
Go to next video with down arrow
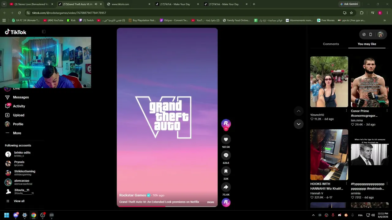pyautogui.click(x=299, y=124)
